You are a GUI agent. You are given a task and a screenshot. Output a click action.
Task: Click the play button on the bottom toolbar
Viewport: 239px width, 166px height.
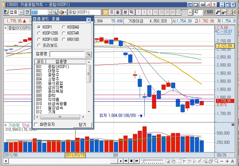pyautogui.click(x=121, y=161)
